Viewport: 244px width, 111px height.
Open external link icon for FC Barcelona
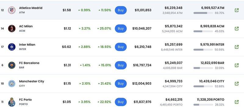(x=237, y=65)
